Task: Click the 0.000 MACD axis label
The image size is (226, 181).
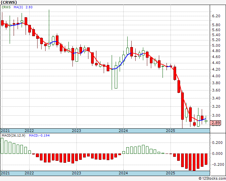Action: (x=217, y=153)
